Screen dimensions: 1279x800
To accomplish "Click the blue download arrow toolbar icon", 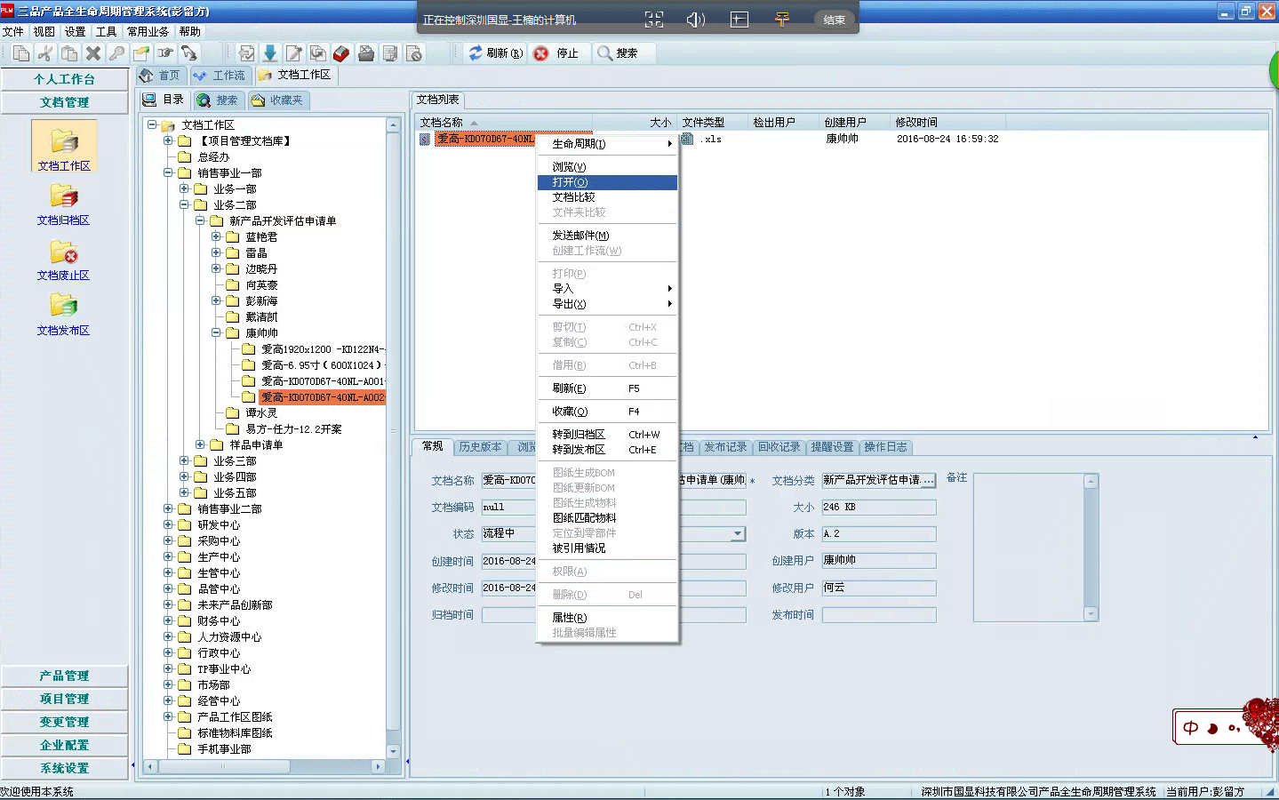I will tap(270, 53).
